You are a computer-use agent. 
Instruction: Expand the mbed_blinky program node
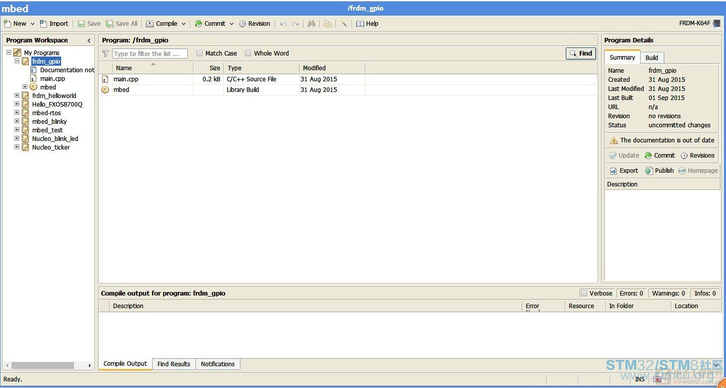[17, 121]
